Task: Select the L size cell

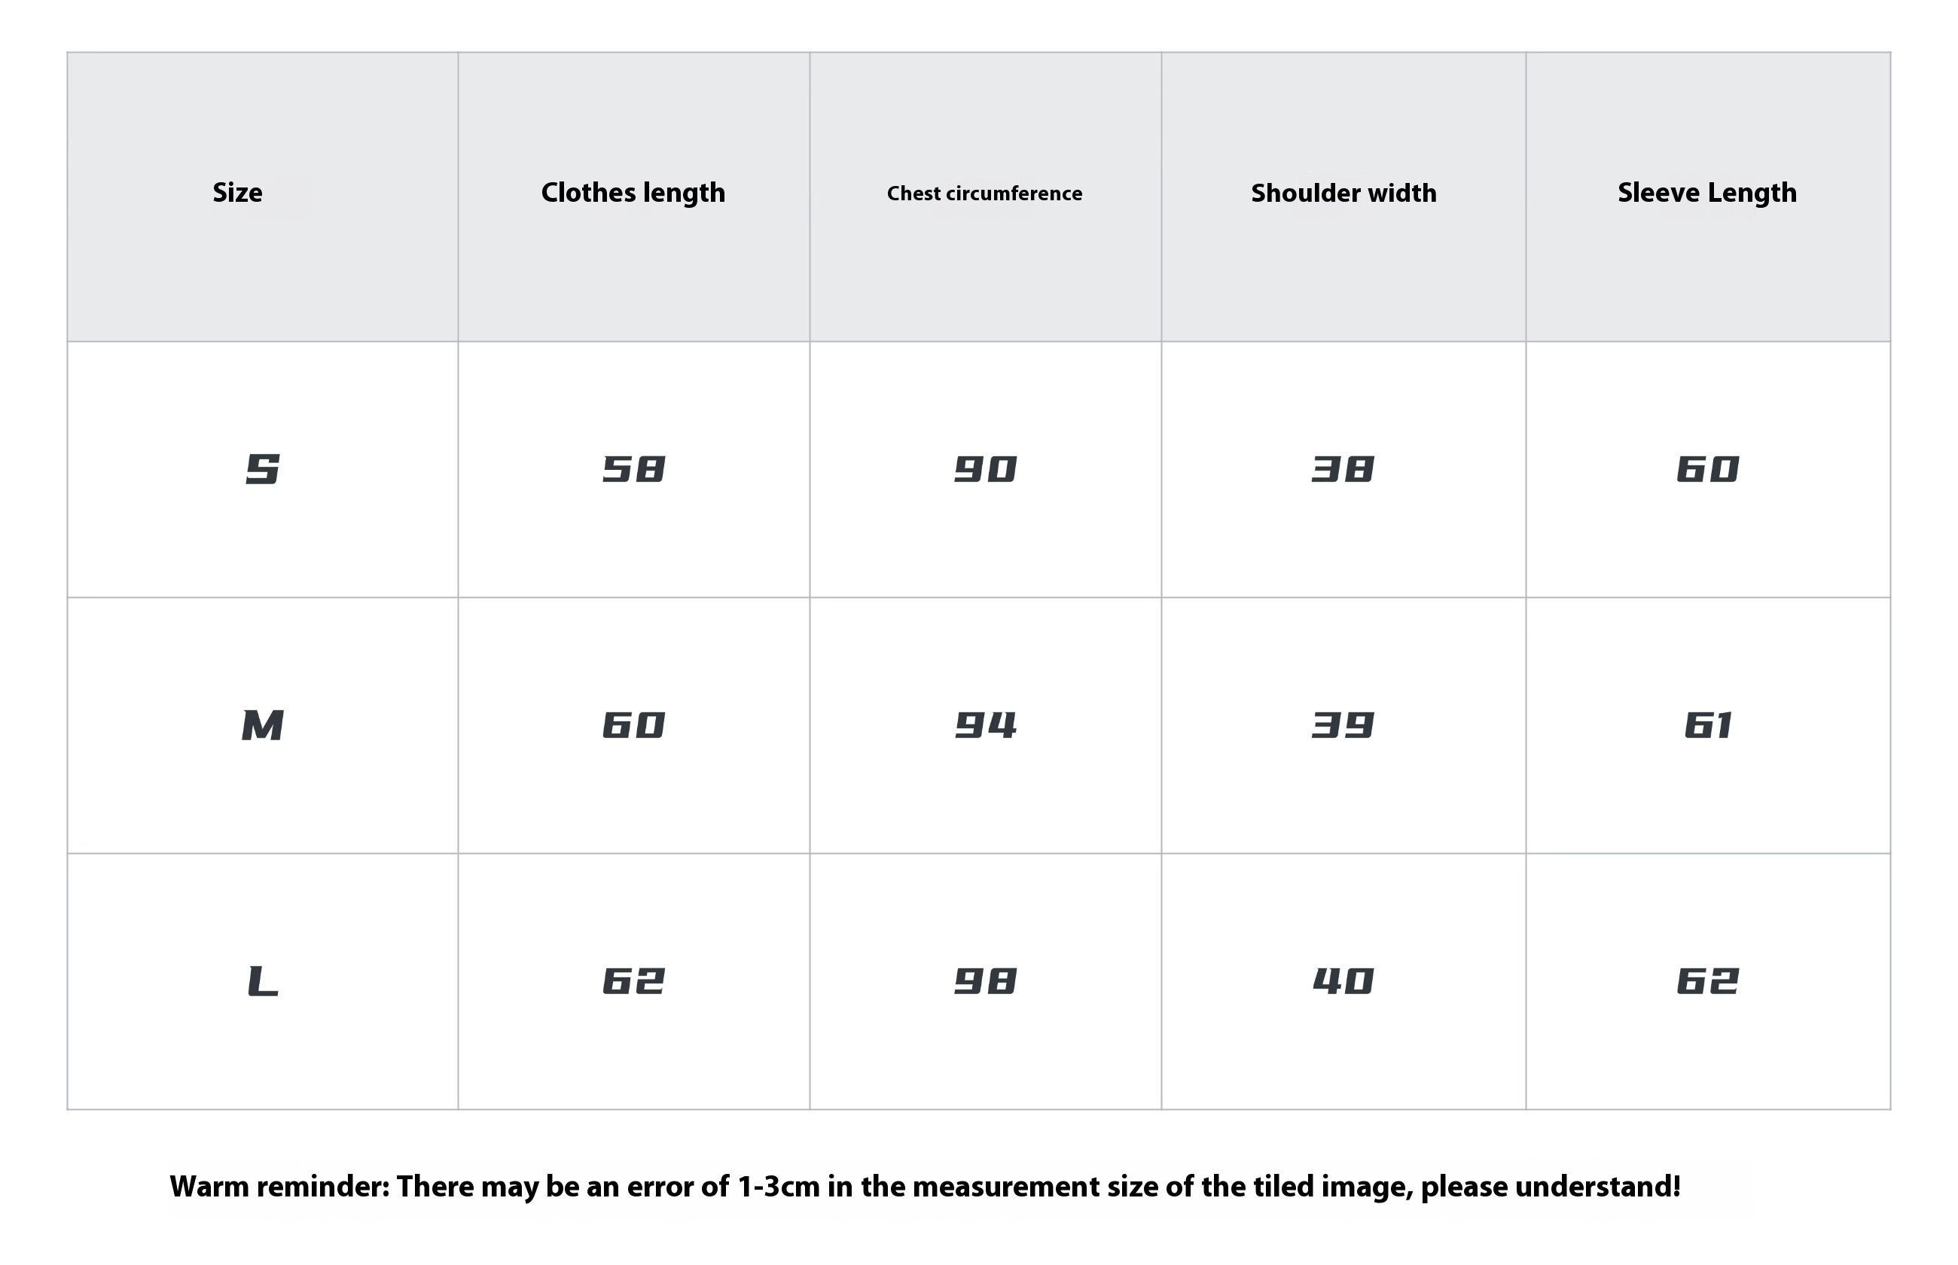Action: coord(263,982)
